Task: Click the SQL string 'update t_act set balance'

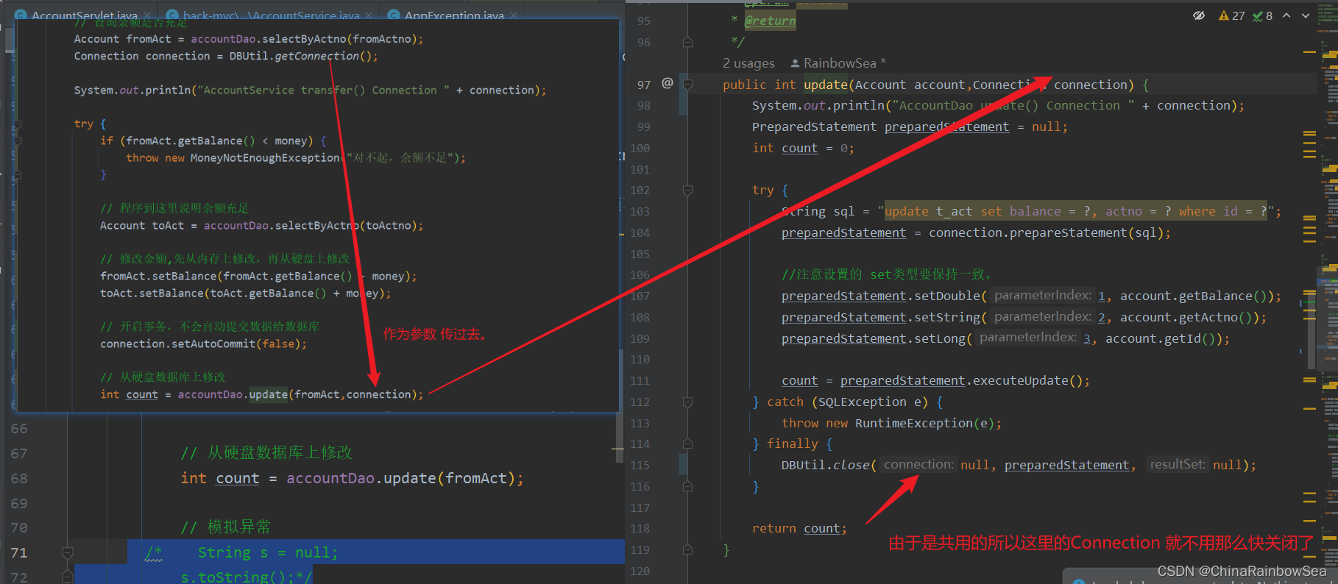Action: (x=1075, y=212)
